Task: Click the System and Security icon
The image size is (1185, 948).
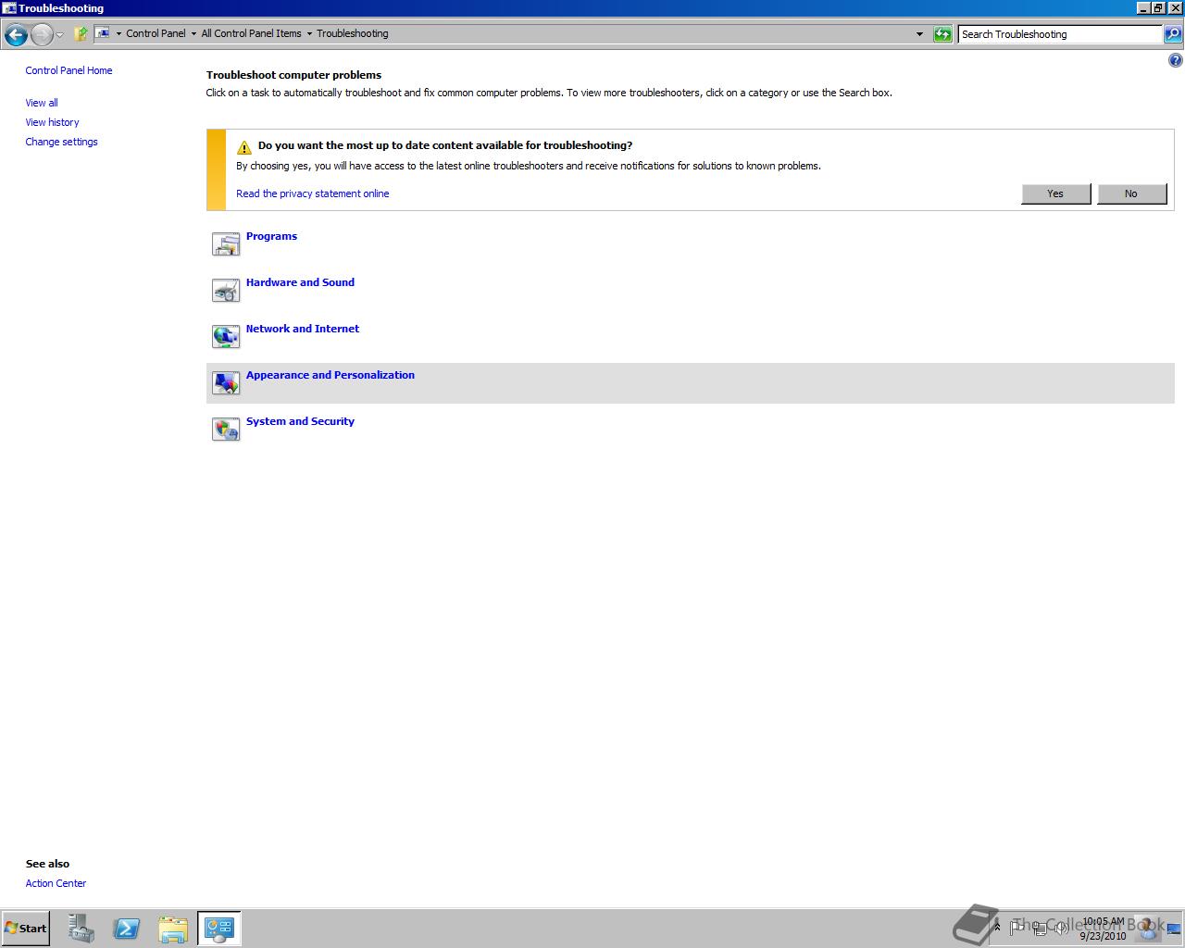Action: tap(226, 430)
